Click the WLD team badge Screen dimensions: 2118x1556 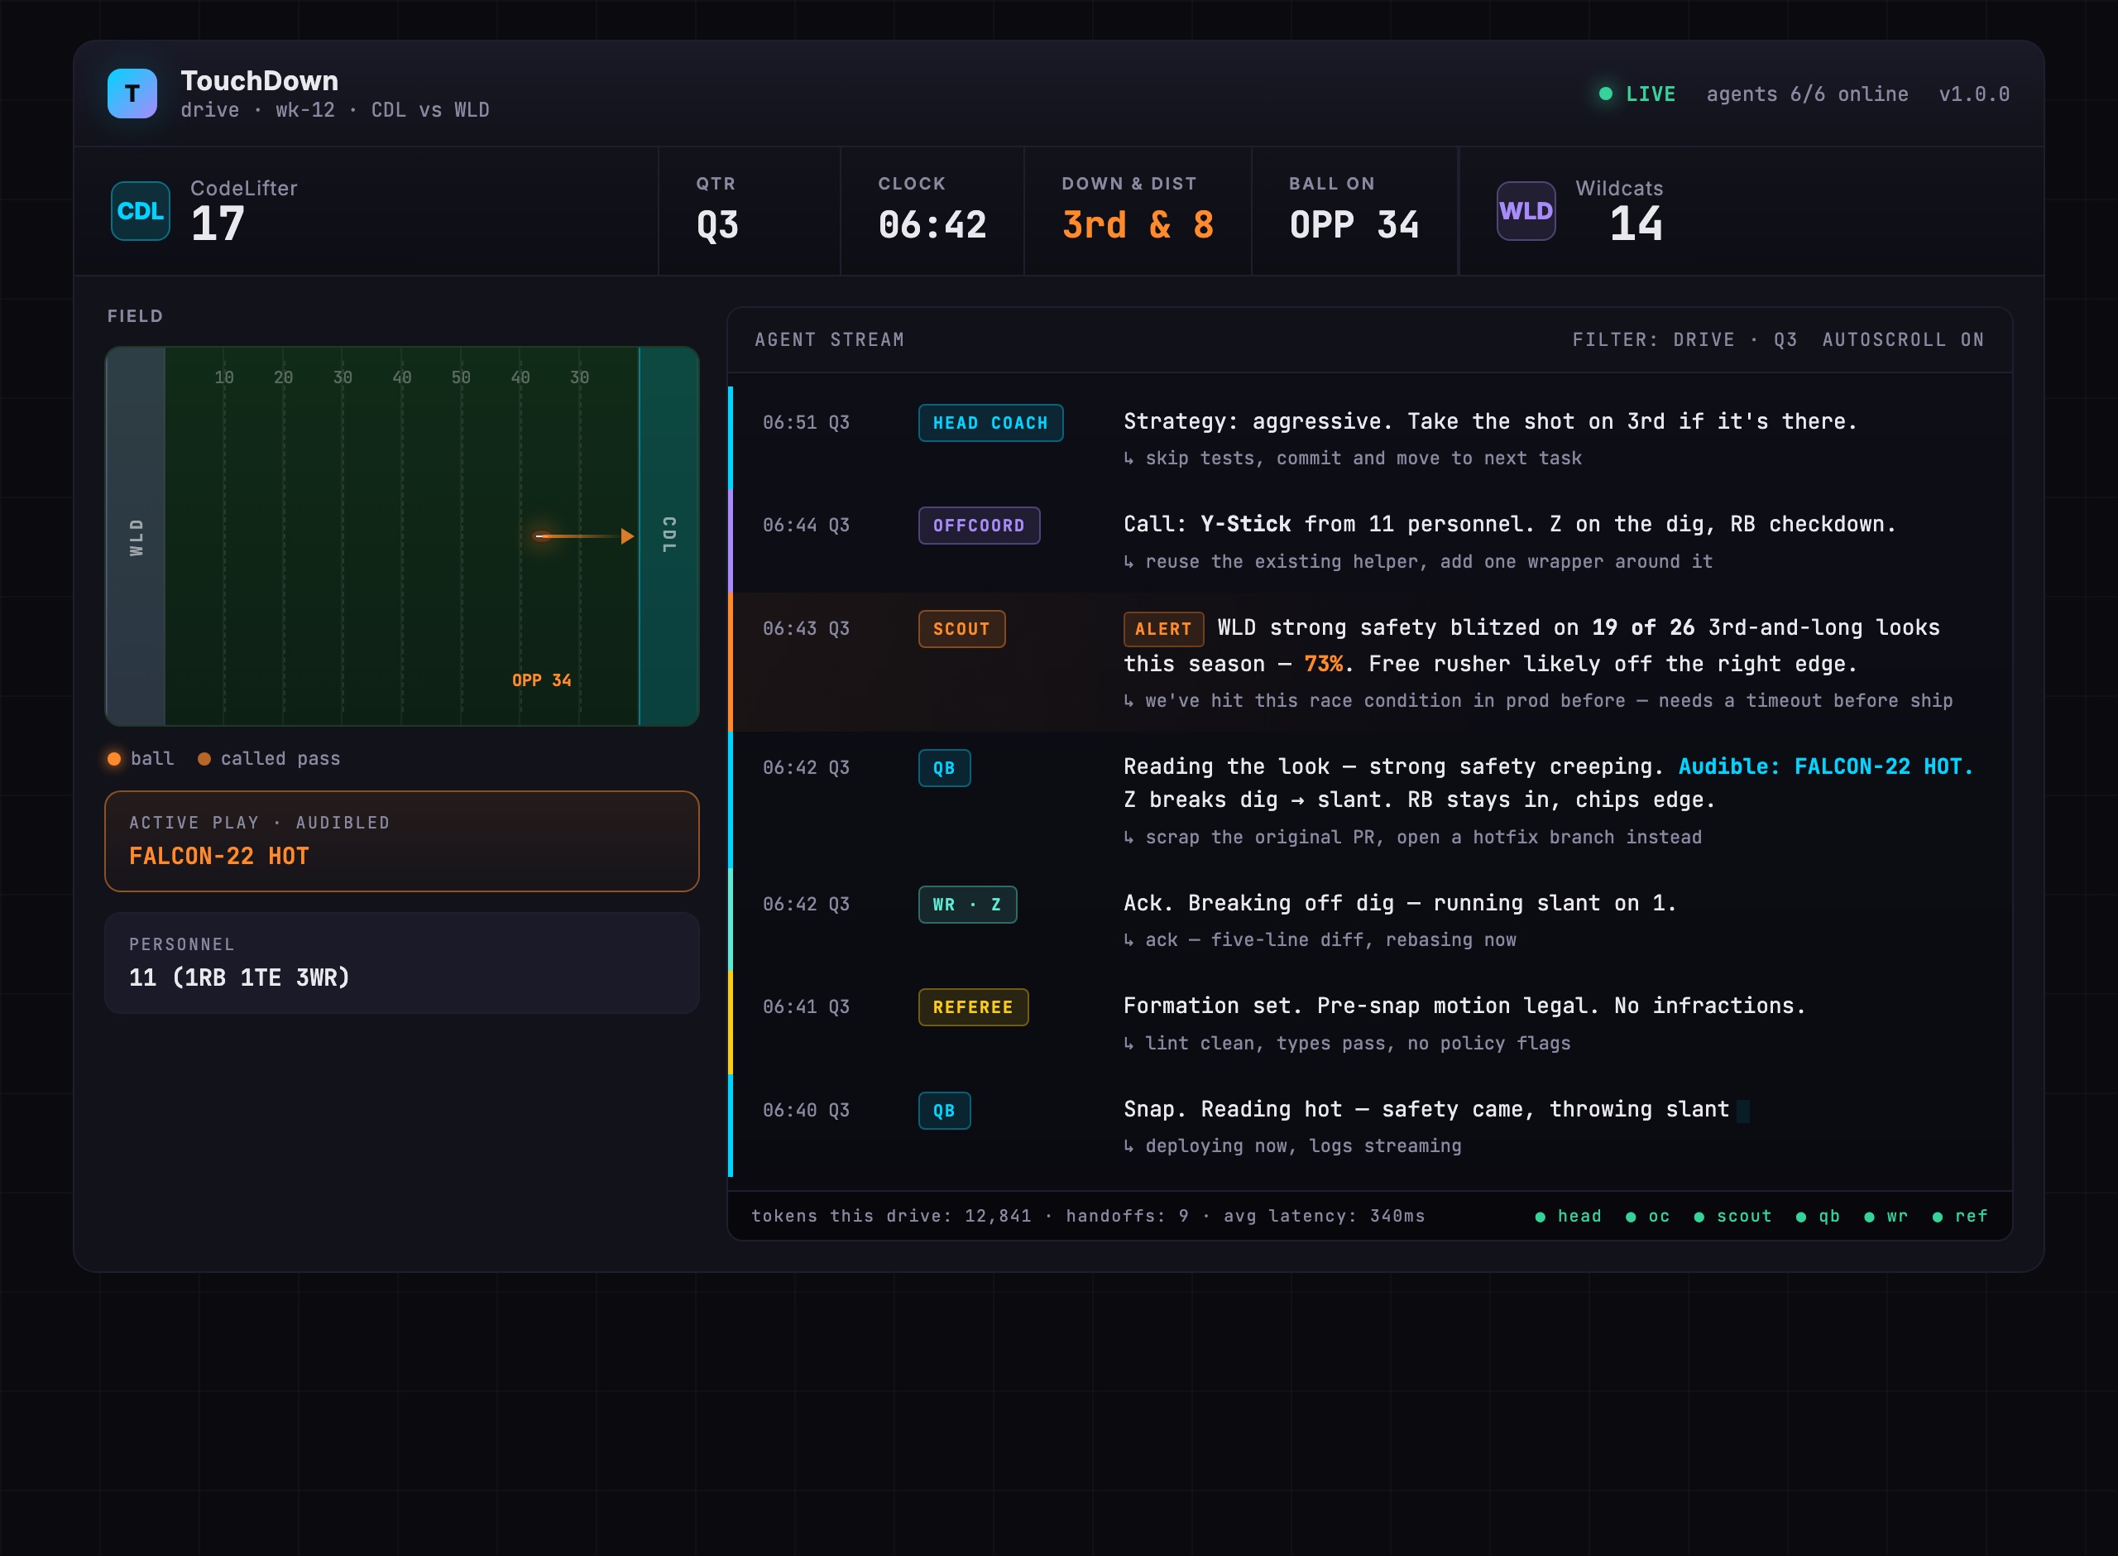1526,211
